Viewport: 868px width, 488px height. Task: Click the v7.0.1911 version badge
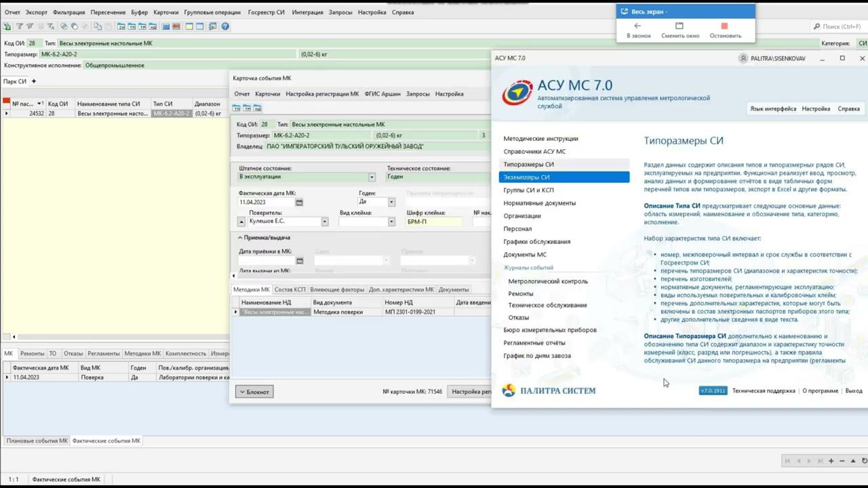point(713,391)
